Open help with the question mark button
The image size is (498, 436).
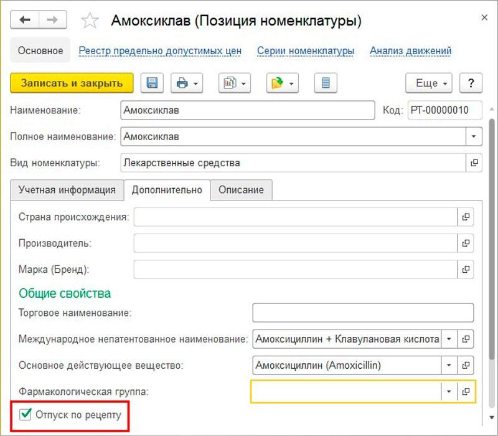click(x=471, y=83)
